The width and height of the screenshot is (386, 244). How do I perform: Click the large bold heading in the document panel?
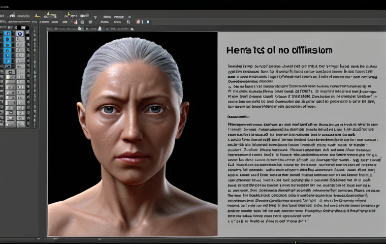[279, 50]
